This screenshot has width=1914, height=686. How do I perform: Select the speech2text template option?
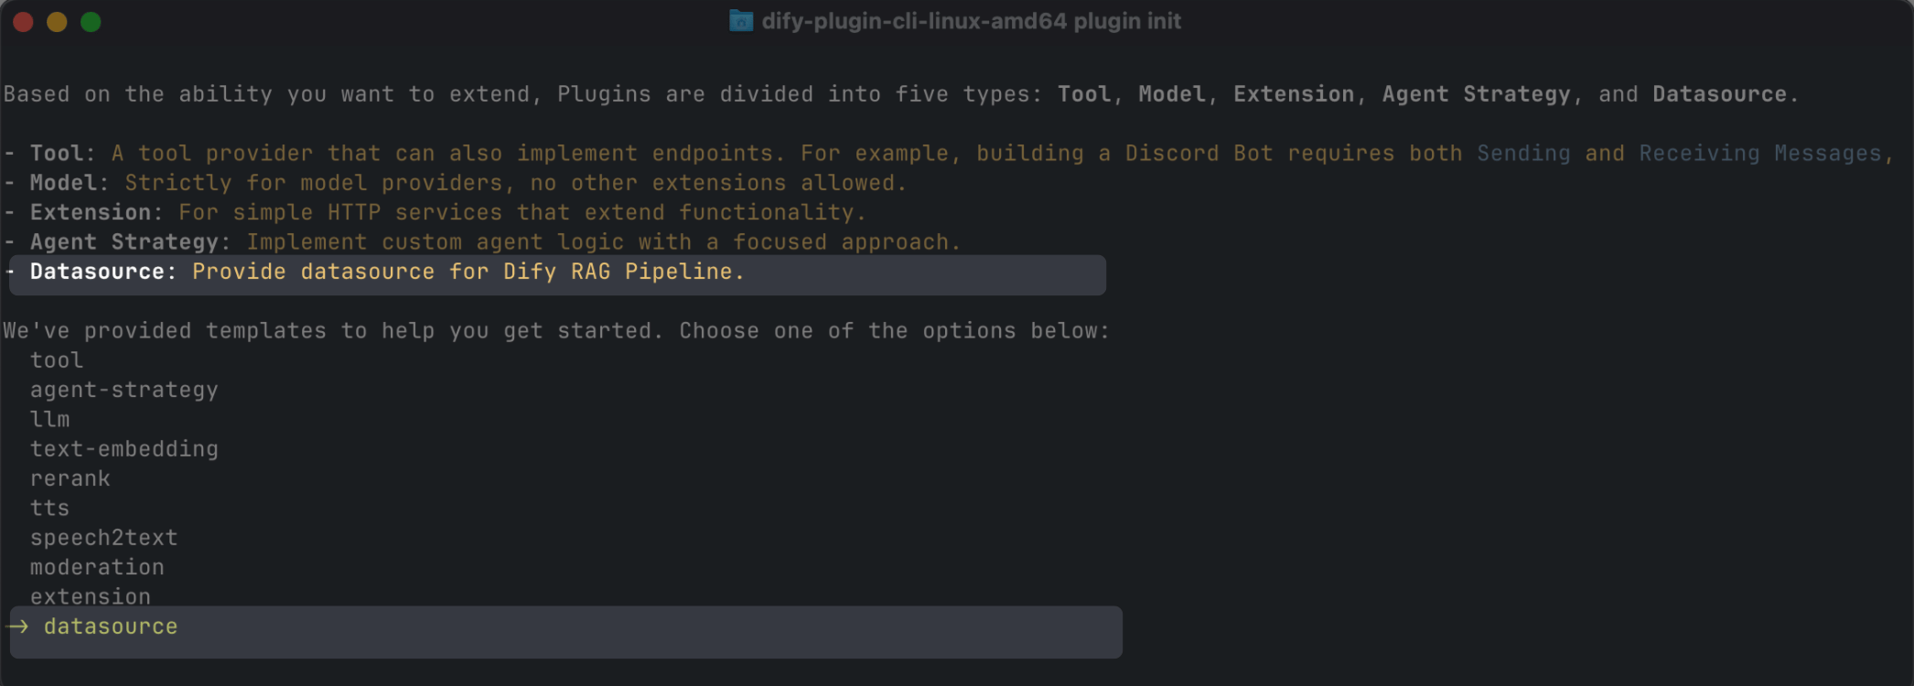[x=104, y=538]
